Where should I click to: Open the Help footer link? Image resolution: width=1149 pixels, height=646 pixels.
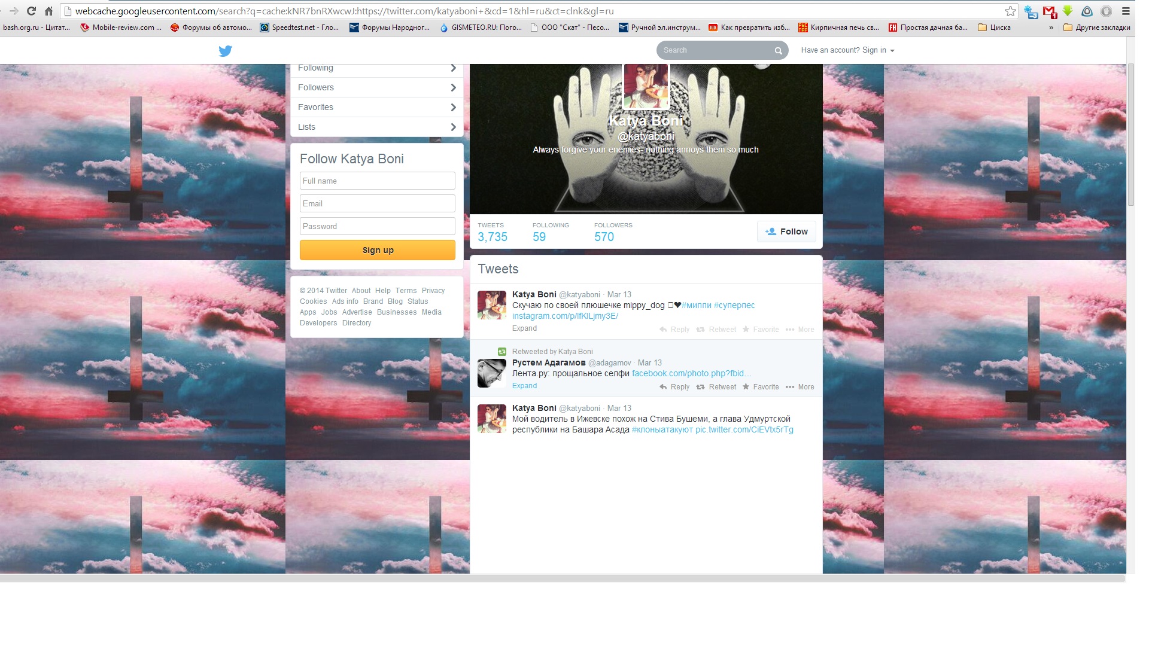[x=383, y=291]
